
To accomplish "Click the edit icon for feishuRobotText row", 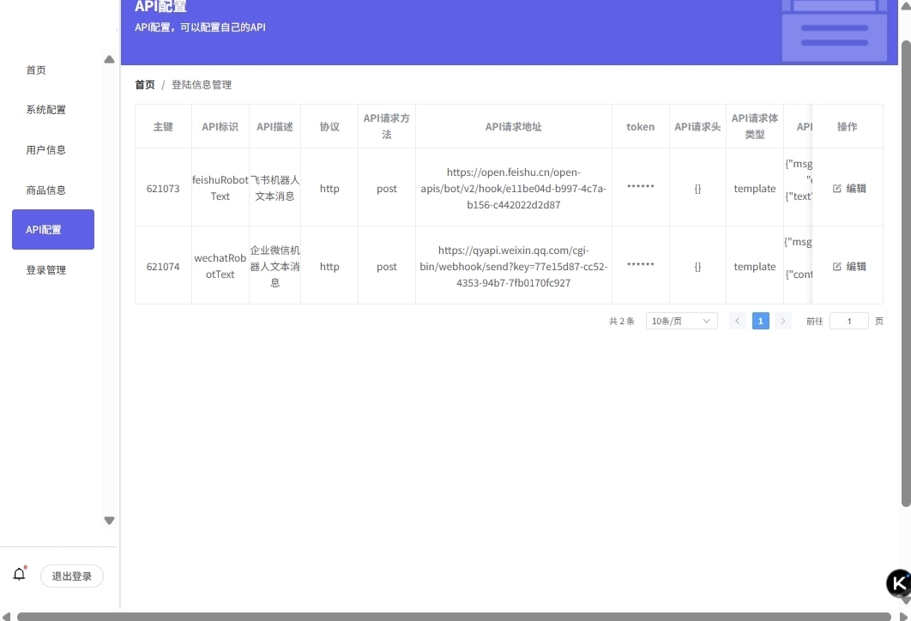I will [837, 189].
